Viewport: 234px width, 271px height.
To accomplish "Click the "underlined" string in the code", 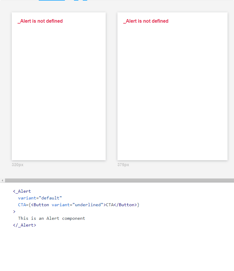I will click(88, 205).
